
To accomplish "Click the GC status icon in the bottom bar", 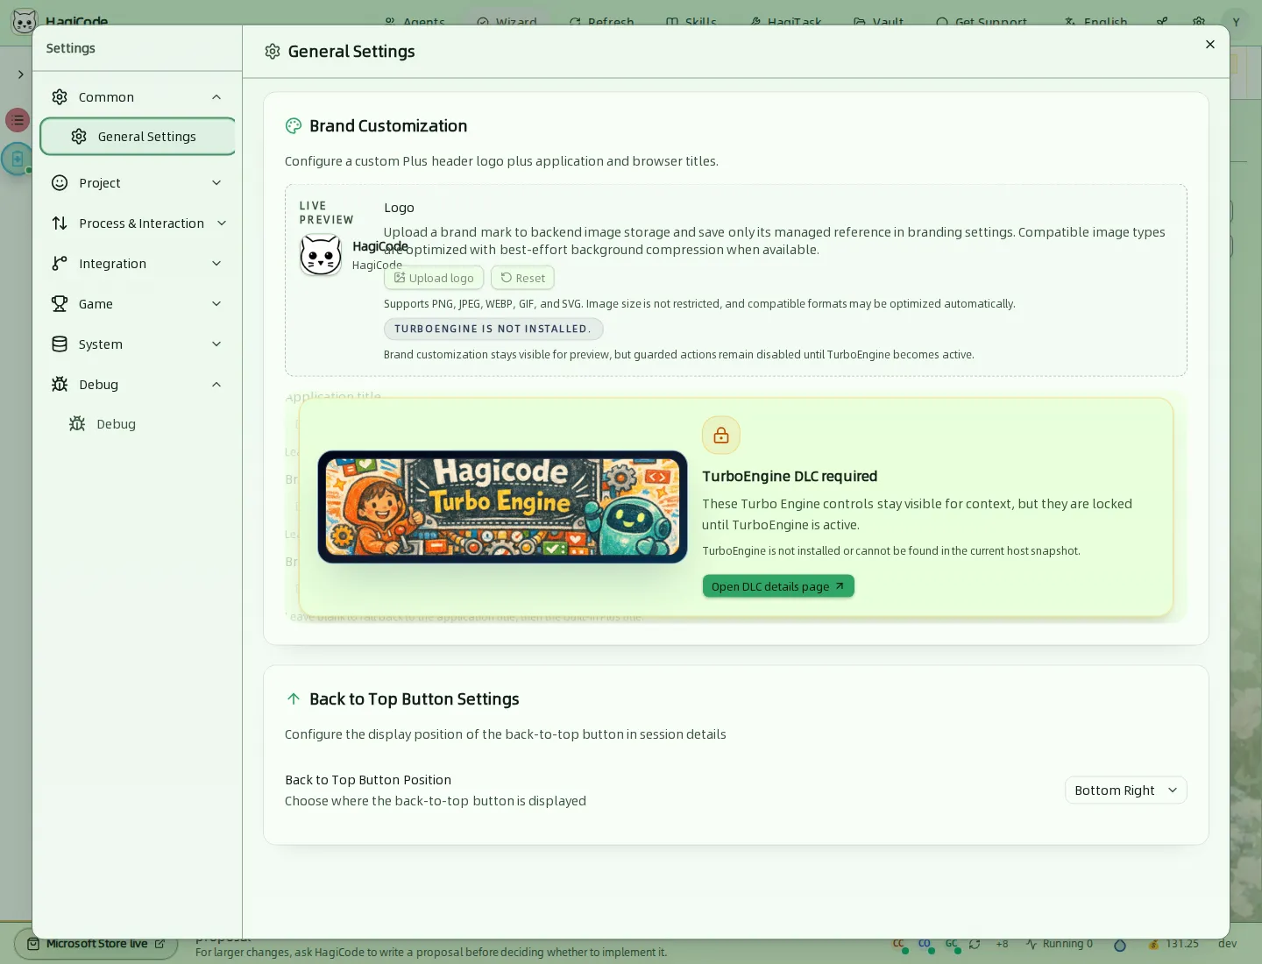I will [952, 944].
